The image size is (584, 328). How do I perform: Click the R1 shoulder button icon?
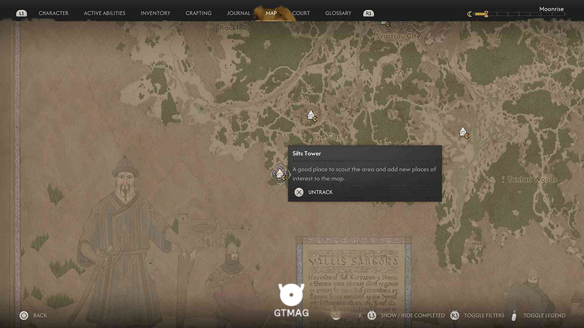coord(369,13)
